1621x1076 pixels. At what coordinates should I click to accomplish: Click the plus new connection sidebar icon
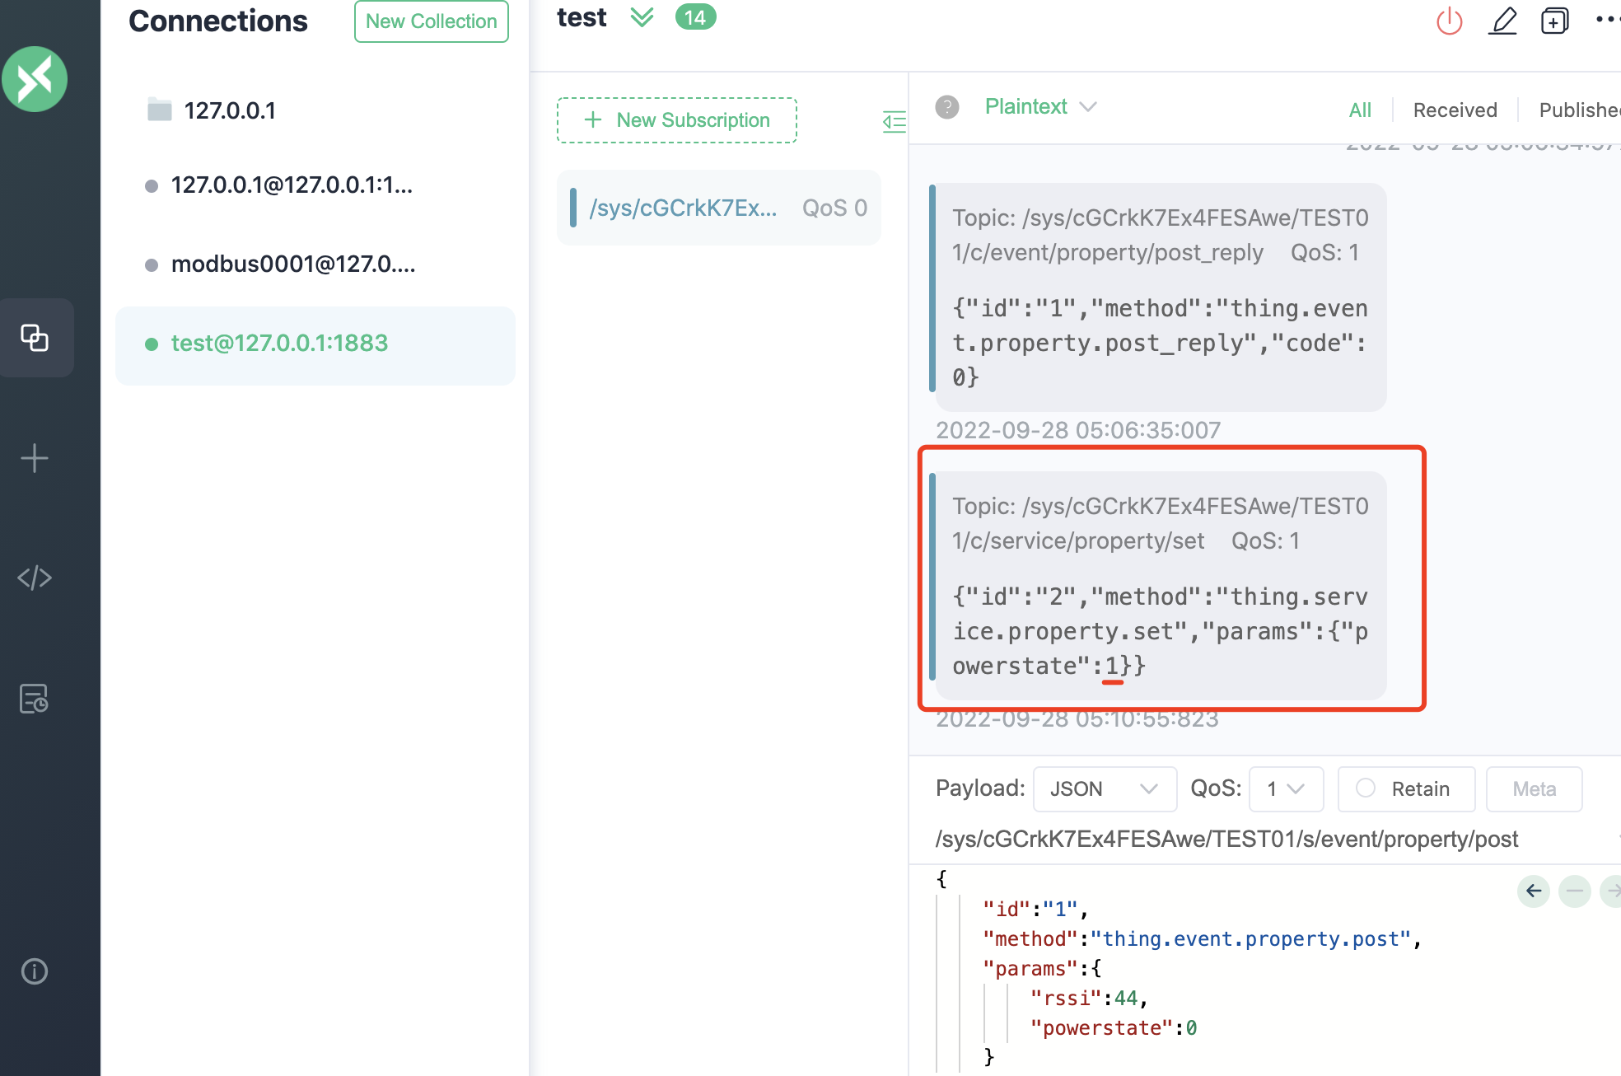point(35,458)
